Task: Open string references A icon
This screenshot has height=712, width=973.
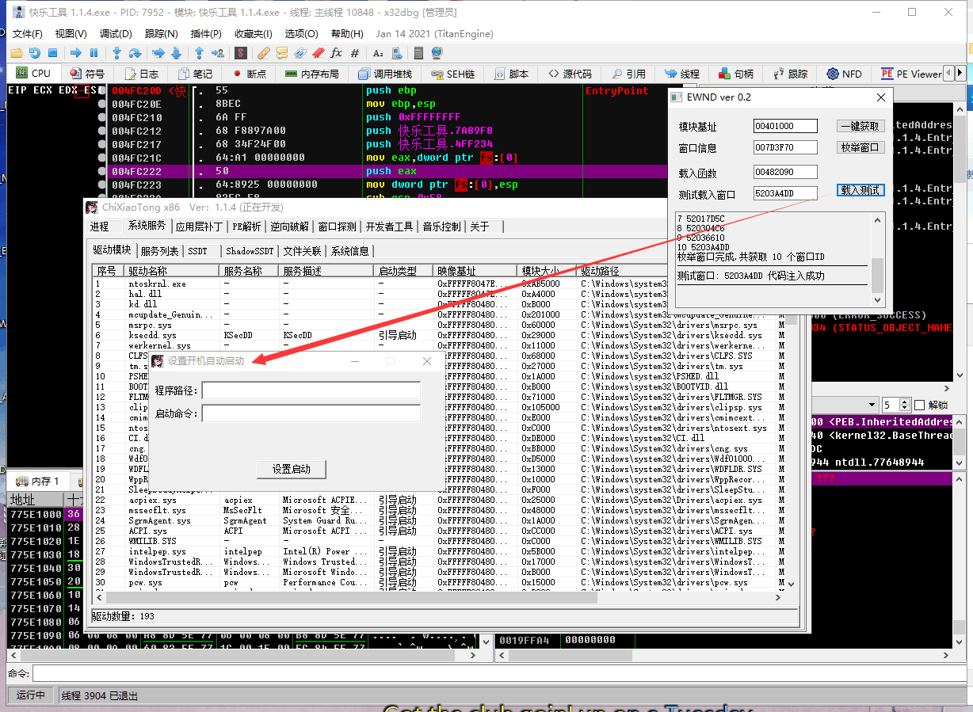Action: 378,53
